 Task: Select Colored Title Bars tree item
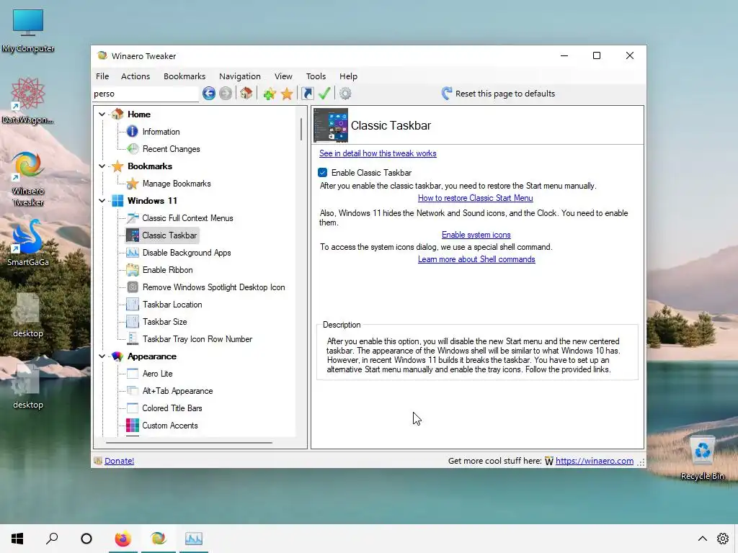coord(172,409)
